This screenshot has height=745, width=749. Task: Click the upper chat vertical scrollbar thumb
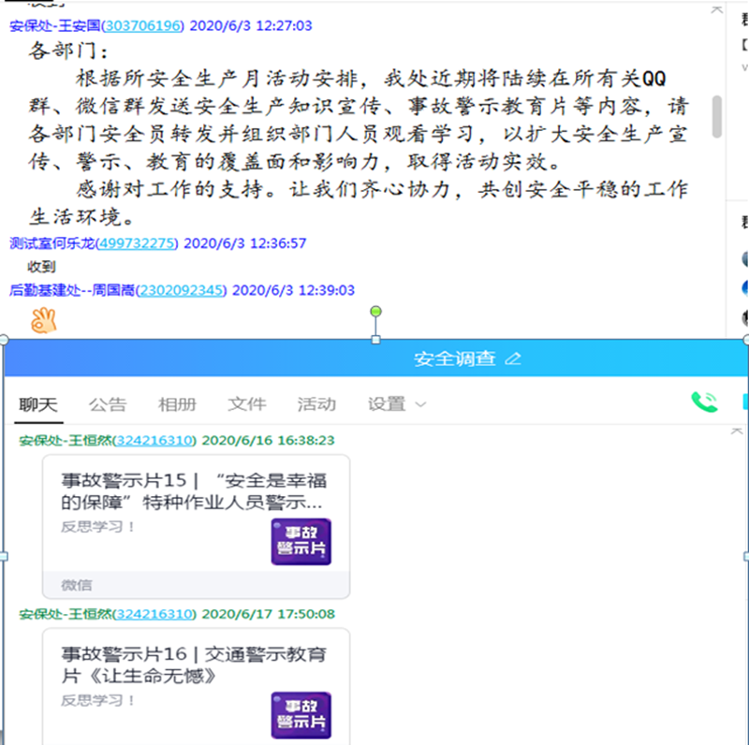tap(717, 116)
